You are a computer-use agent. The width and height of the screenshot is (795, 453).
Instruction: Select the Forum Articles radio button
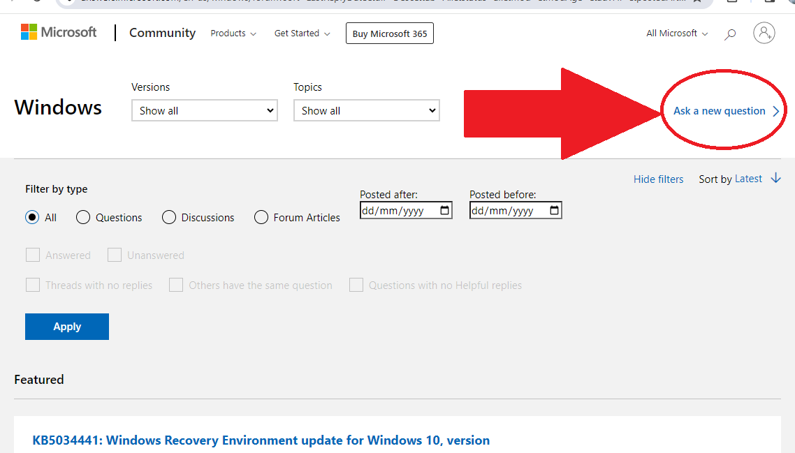pos(261,217)
